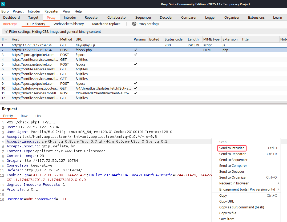This screenshot has width=287, height=222.
Task: Switch to the Organizer tab
Action: (x=232, y=18)
